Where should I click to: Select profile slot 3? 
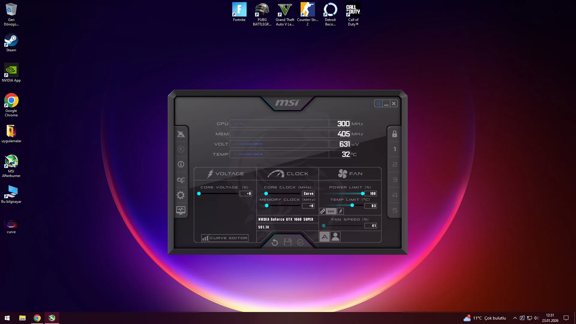pyautogui.click(x=394, y=180)
